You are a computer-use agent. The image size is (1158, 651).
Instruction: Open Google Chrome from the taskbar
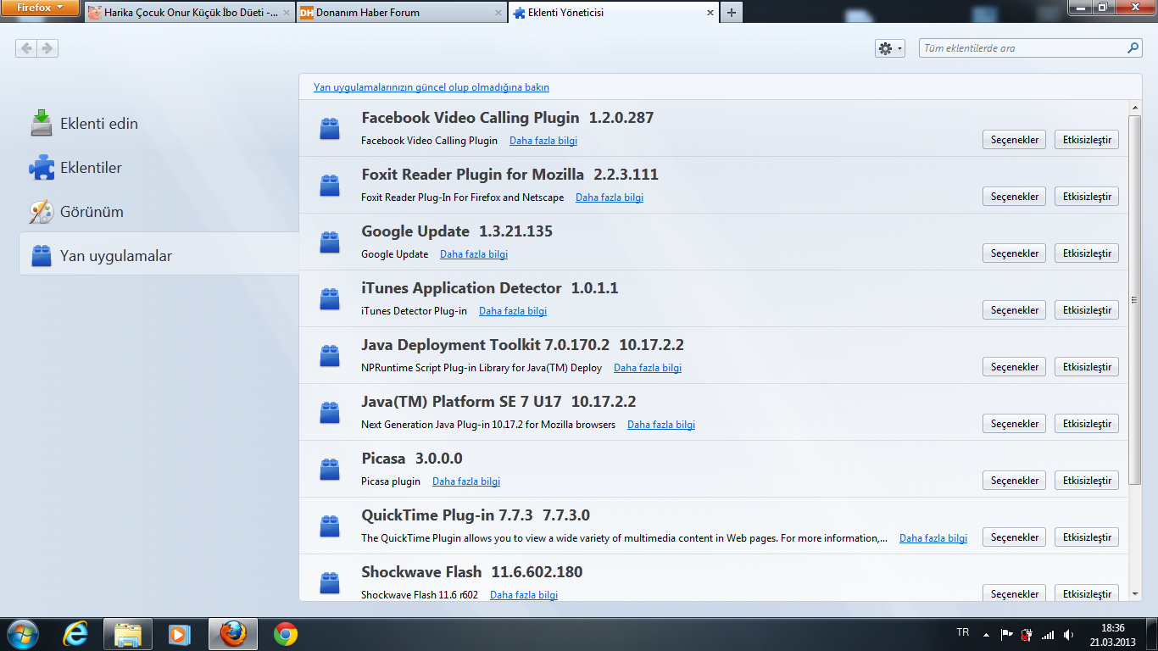click(286, 634)
